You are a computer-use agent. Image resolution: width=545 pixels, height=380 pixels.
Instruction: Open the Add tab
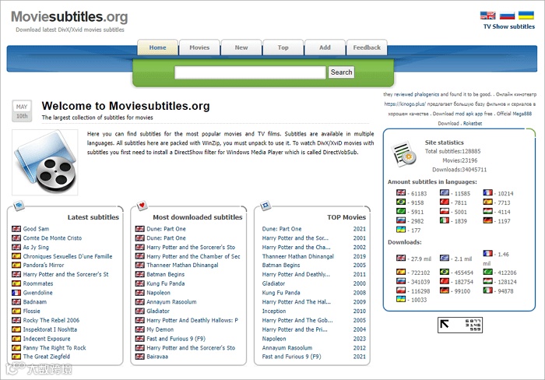pyautogui.click(x=325, y=47)
